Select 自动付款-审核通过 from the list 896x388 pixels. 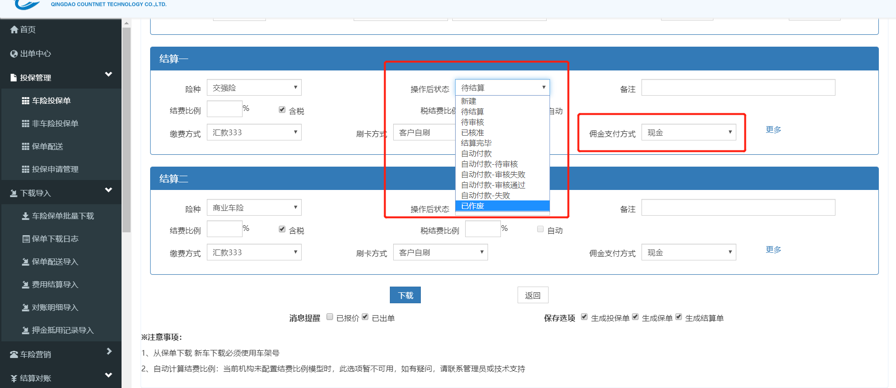[x=502, y=185]
